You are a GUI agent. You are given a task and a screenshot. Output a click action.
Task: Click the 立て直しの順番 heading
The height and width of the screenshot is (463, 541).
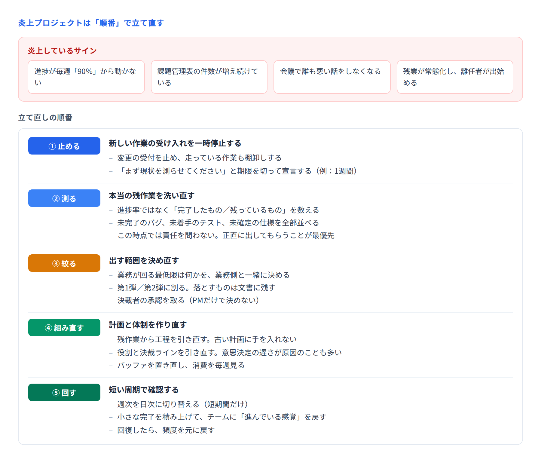coord(45,117)
